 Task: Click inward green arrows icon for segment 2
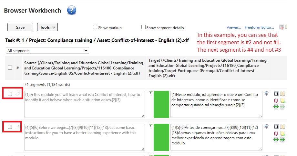(282, 107)
